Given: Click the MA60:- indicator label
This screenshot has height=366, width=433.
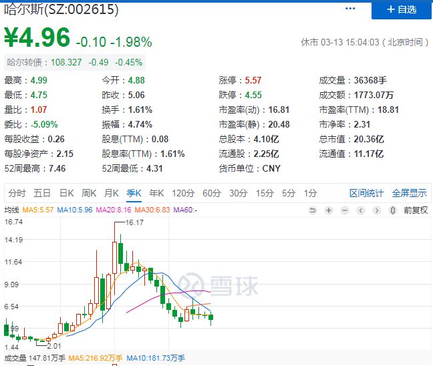Looking at the screenshot, I should coord(185,210).
